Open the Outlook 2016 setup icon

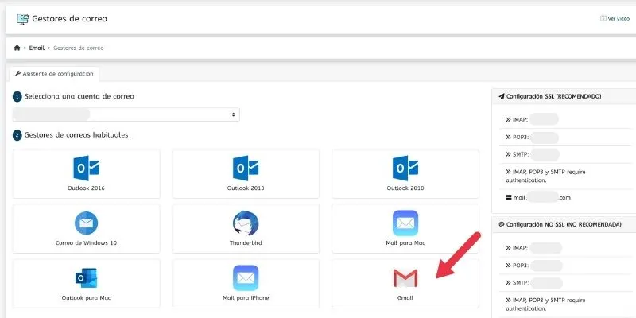[x=86, y=168]
